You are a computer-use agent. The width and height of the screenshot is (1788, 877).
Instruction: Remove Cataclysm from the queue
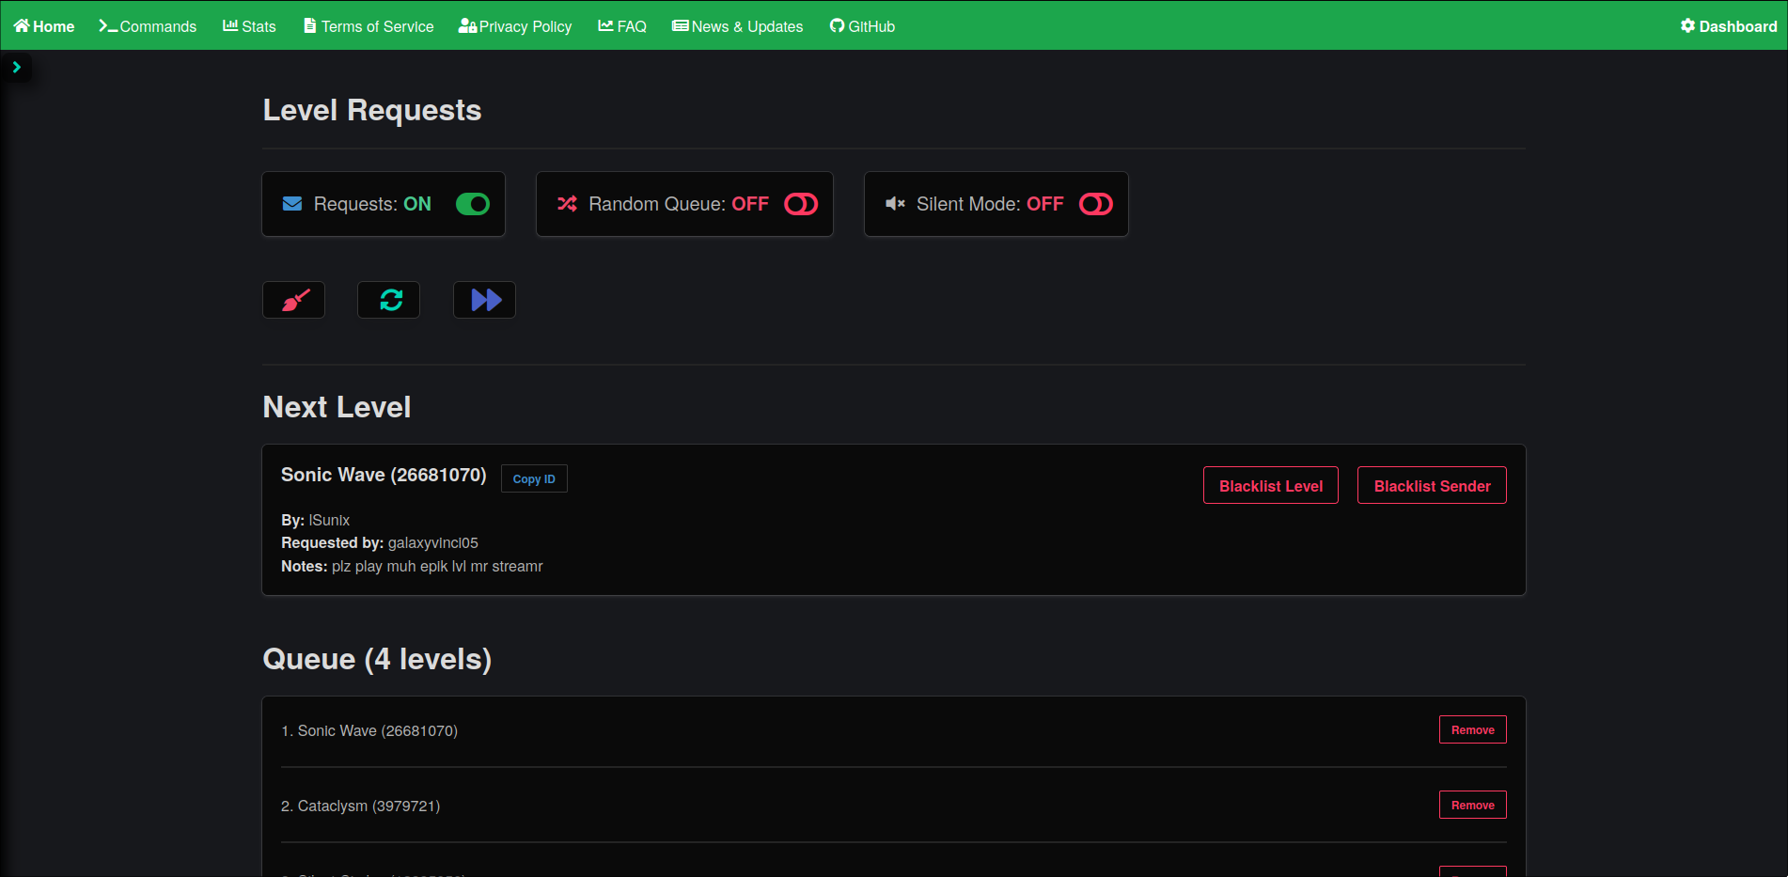coord(1472,806)
